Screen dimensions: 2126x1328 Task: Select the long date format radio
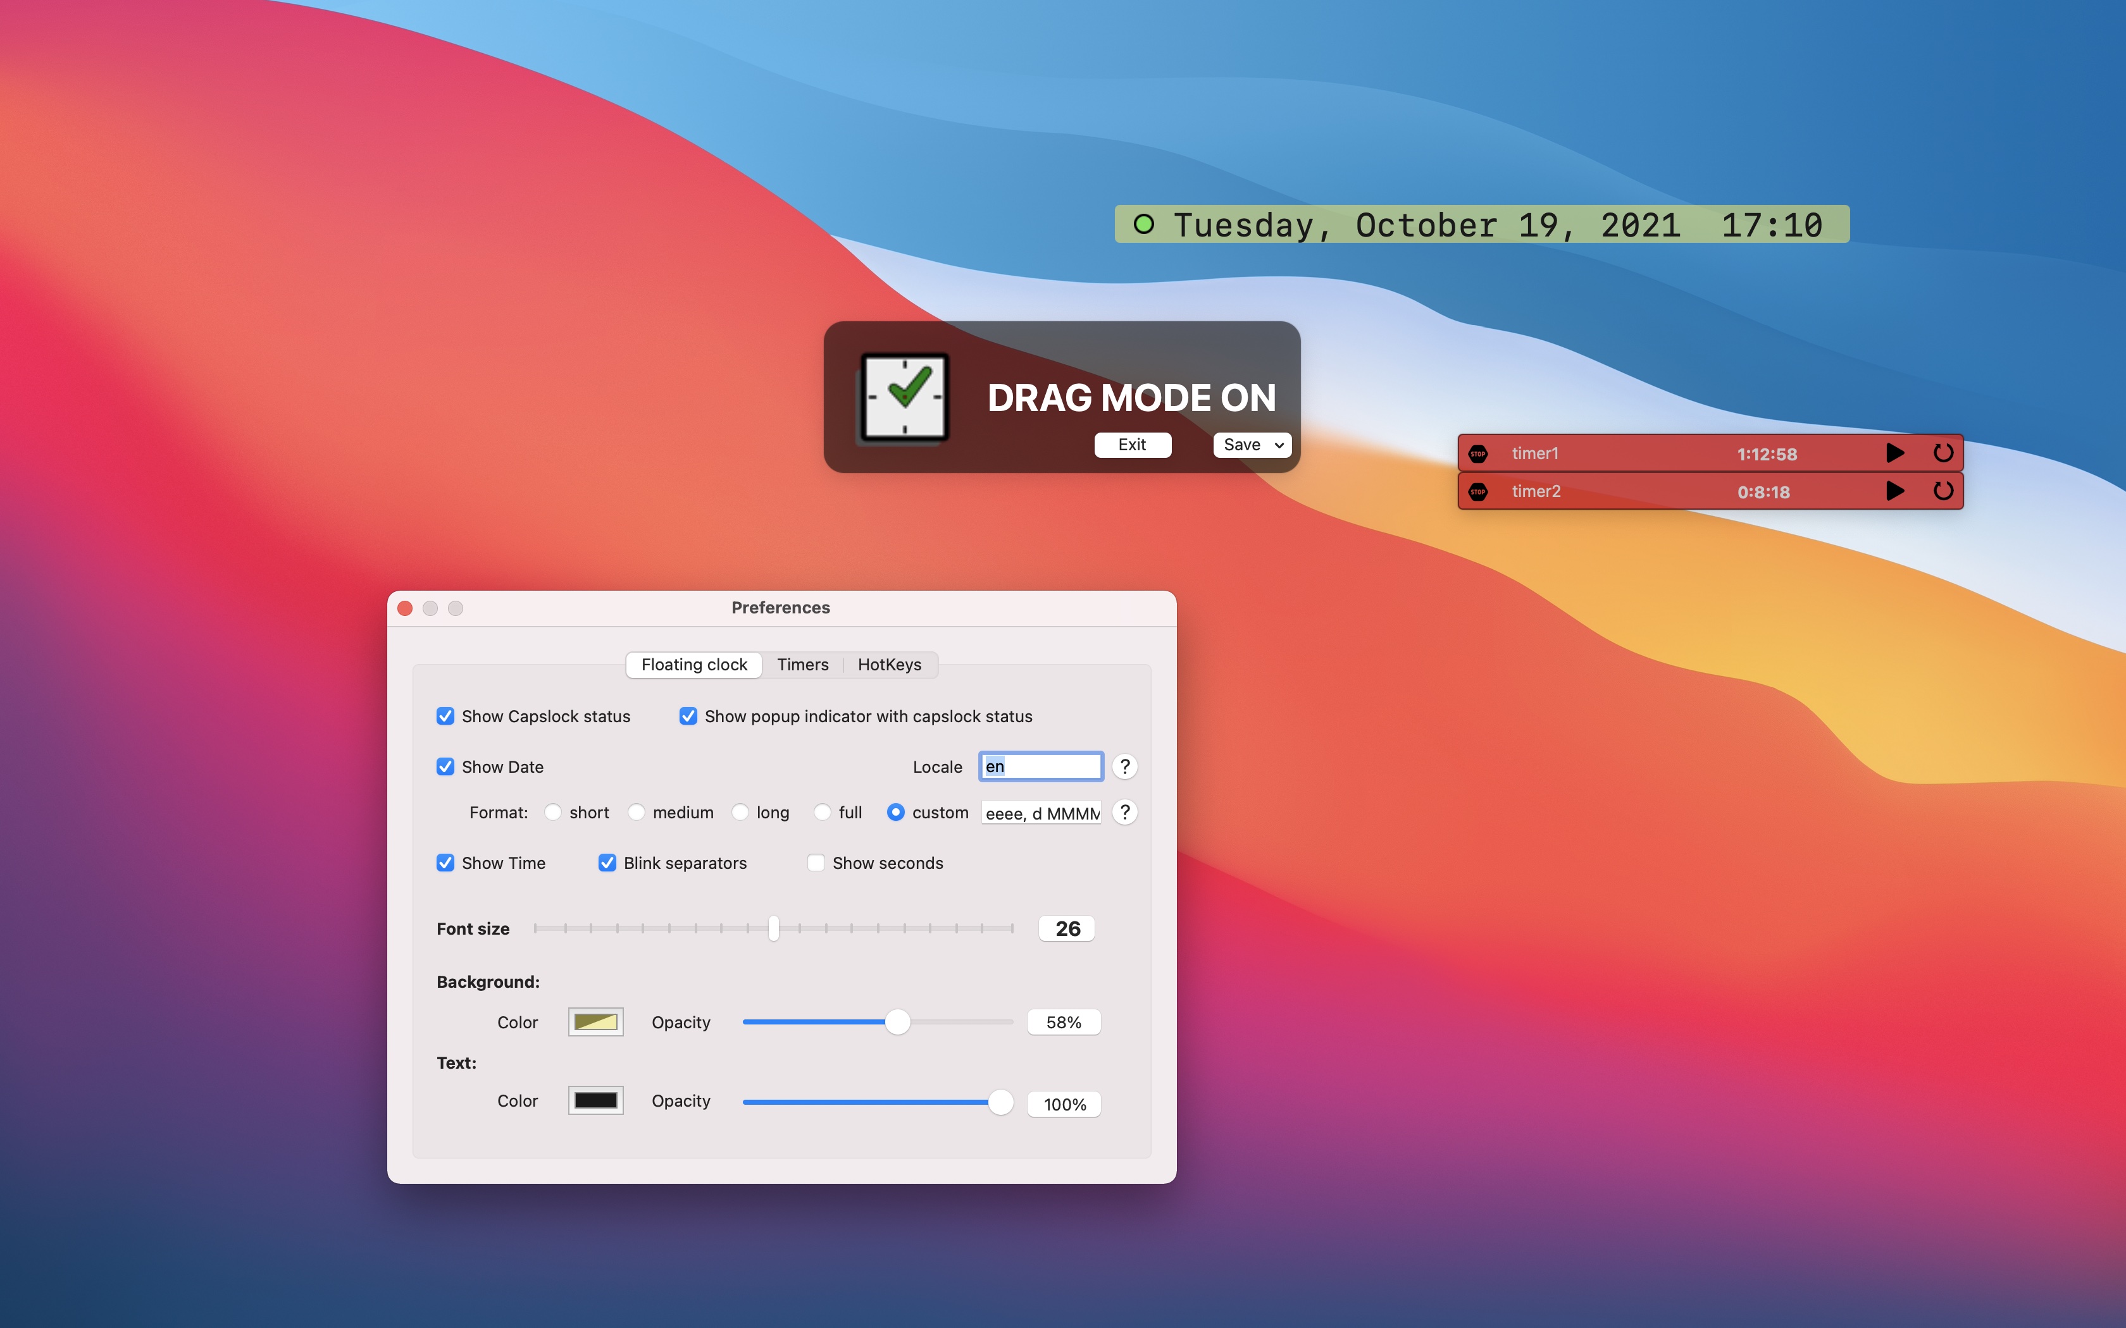coord(740,813)
